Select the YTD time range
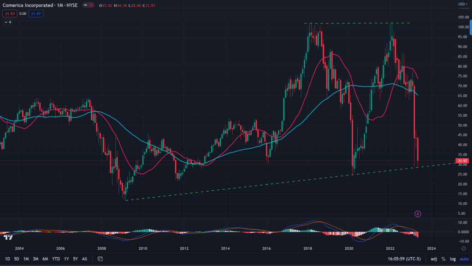Viewport: 472px width, 266px height. pos(56,259)
